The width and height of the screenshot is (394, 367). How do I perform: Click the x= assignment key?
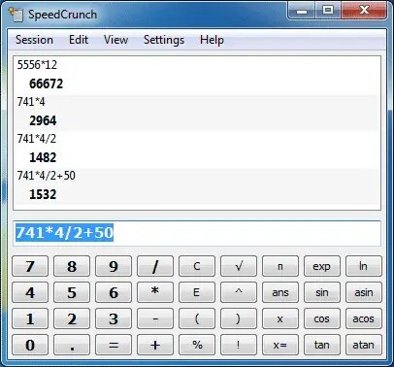point(280,345)
